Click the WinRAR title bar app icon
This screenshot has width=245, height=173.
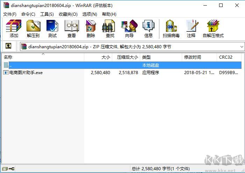point(6,5)
